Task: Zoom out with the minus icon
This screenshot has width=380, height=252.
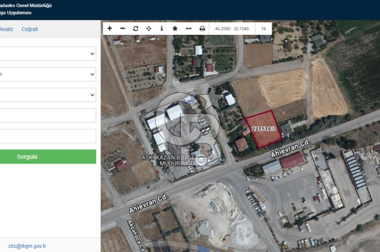Action: tap(123, 28)
